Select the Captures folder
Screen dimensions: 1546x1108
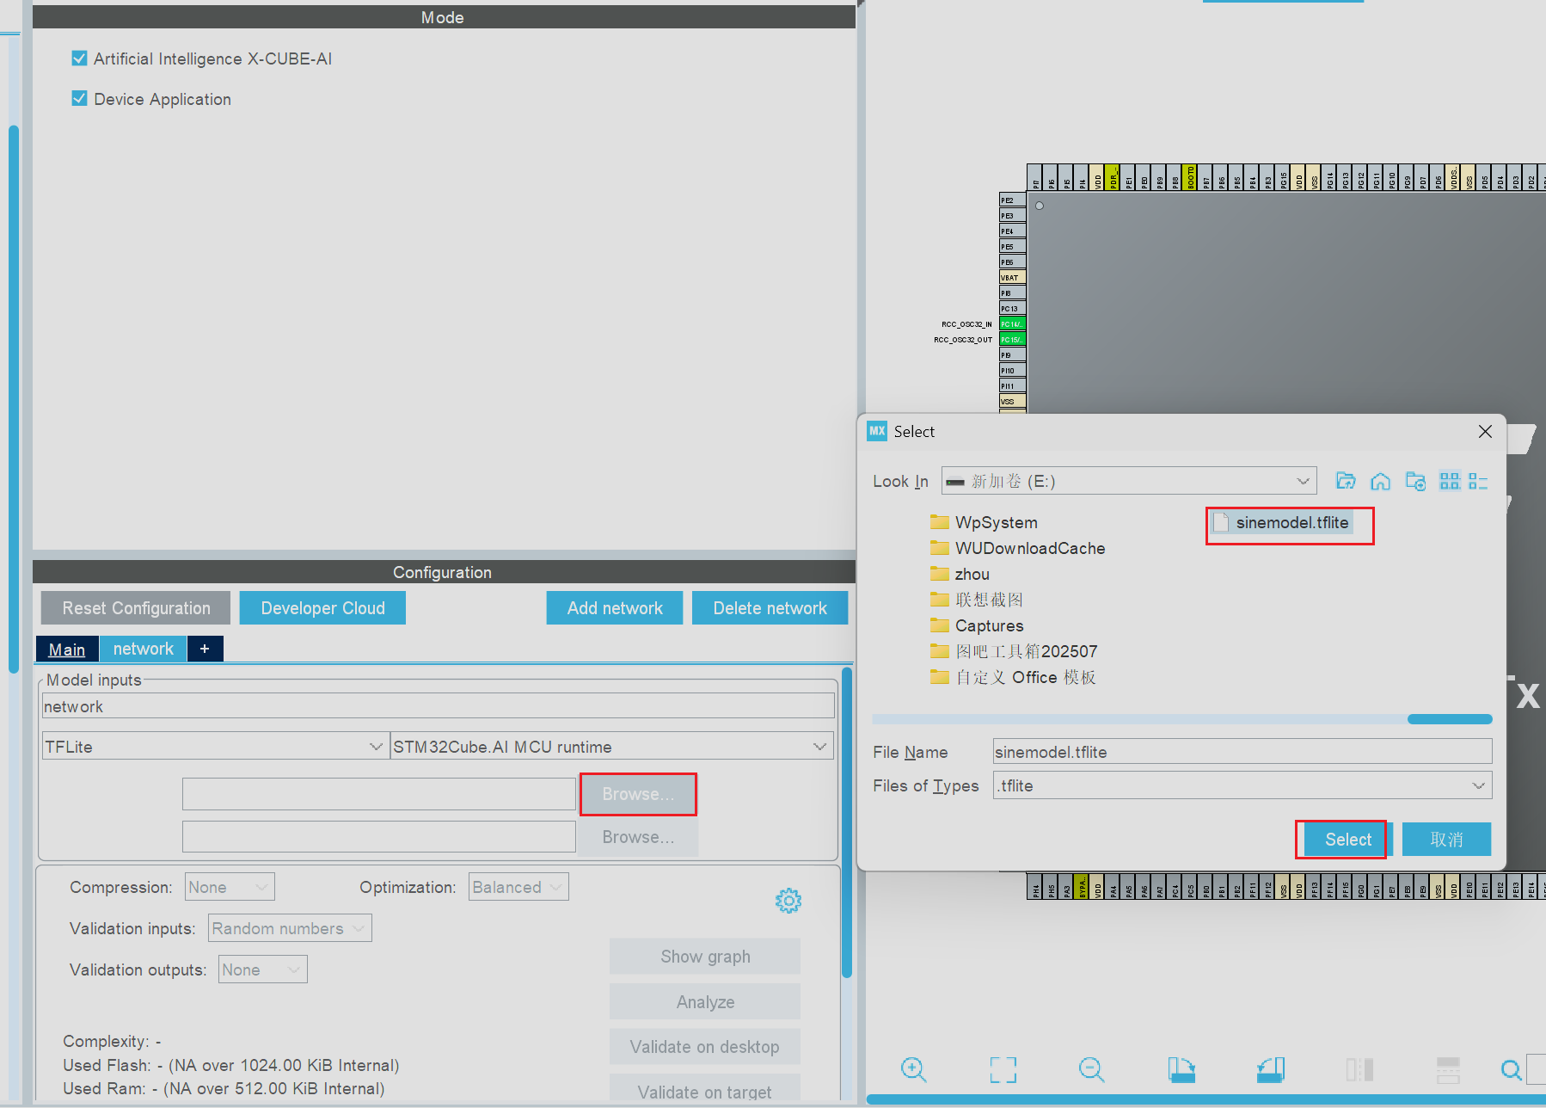click(977, 625)
